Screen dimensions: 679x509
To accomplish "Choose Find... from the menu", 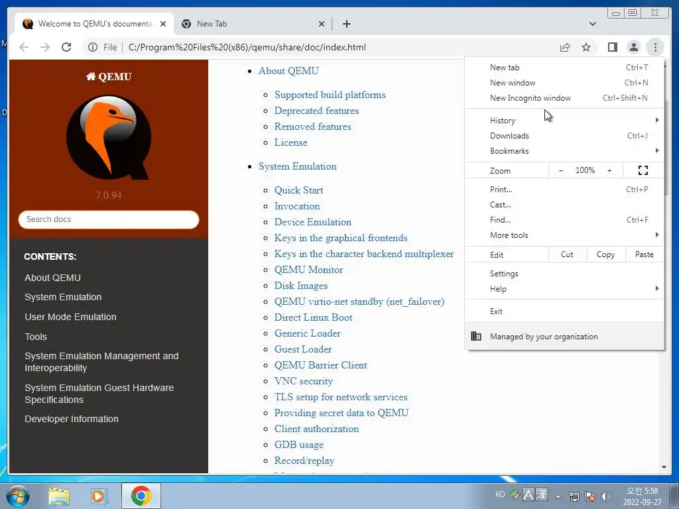I will (x=564, y=220).
